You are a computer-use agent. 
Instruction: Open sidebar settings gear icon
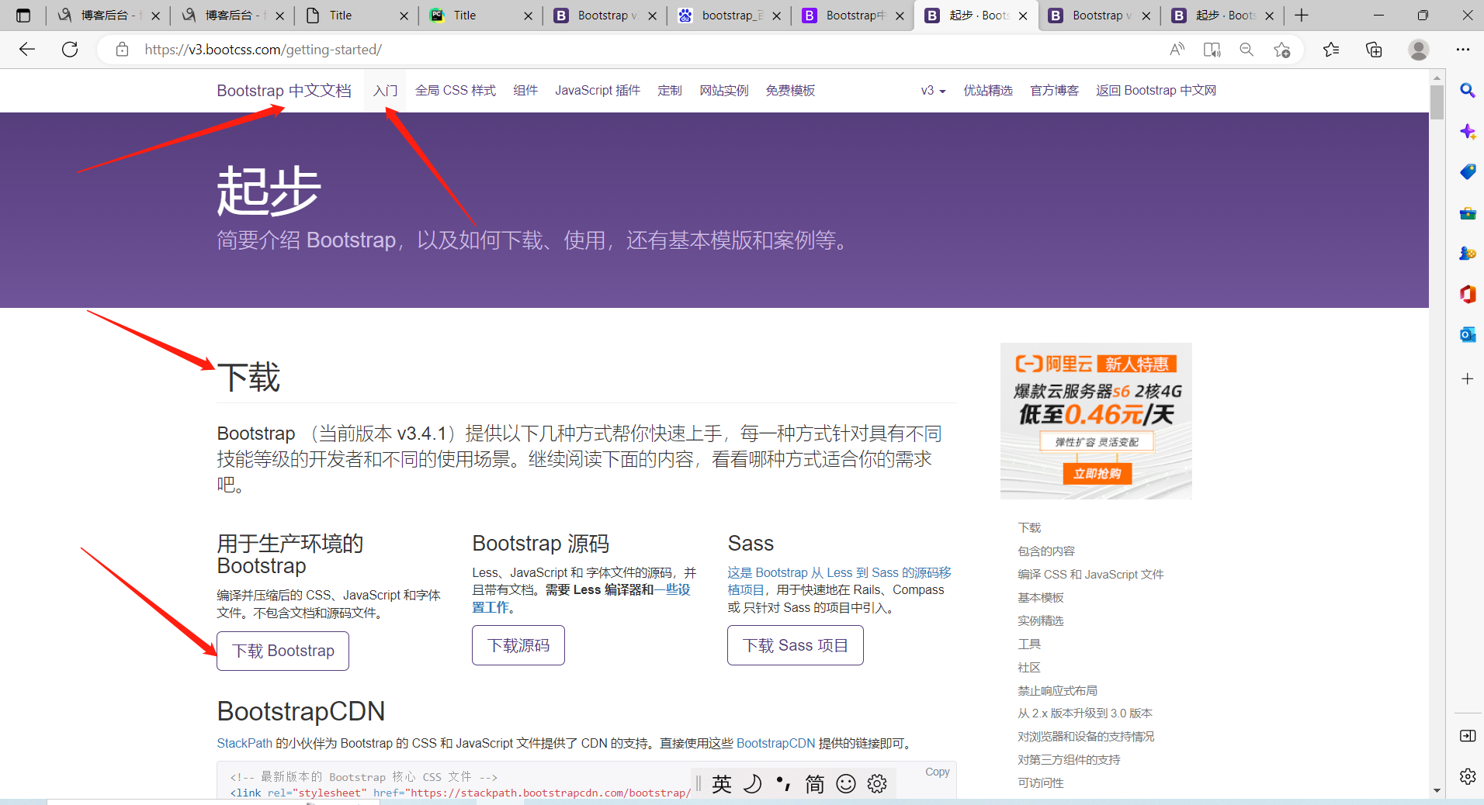coord(1468,776)
